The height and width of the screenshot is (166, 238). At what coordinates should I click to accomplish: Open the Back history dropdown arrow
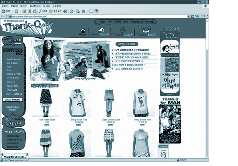pyautogui.click(x=12, y=11)
